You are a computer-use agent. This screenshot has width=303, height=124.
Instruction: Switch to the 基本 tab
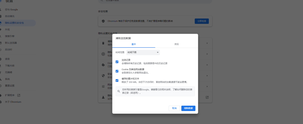pos(134,44)
